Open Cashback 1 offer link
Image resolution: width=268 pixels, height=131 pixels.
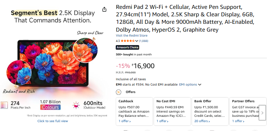[125, 121]
